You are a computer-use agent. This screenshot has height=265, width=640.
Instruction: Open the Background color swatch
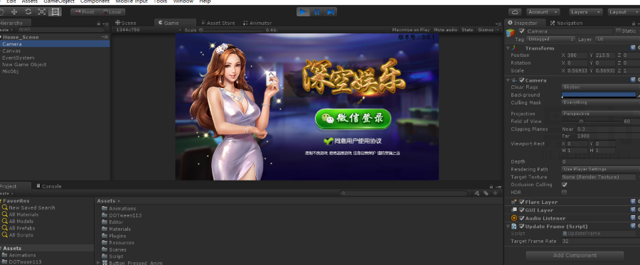[x=598, y=94]
